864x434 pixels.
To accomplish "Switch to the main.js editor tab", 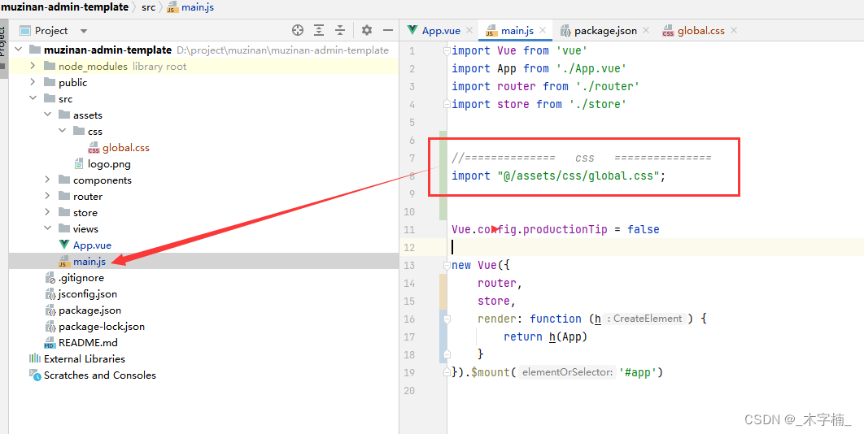I will click(x=517, y=31).
